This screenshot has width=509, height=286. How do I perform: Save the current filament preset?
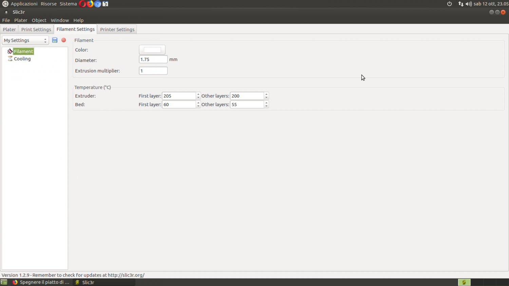(x=55, y=40)
